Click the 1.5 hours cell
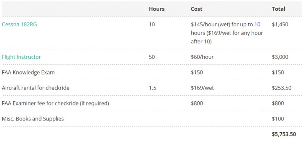 [153, 88]
